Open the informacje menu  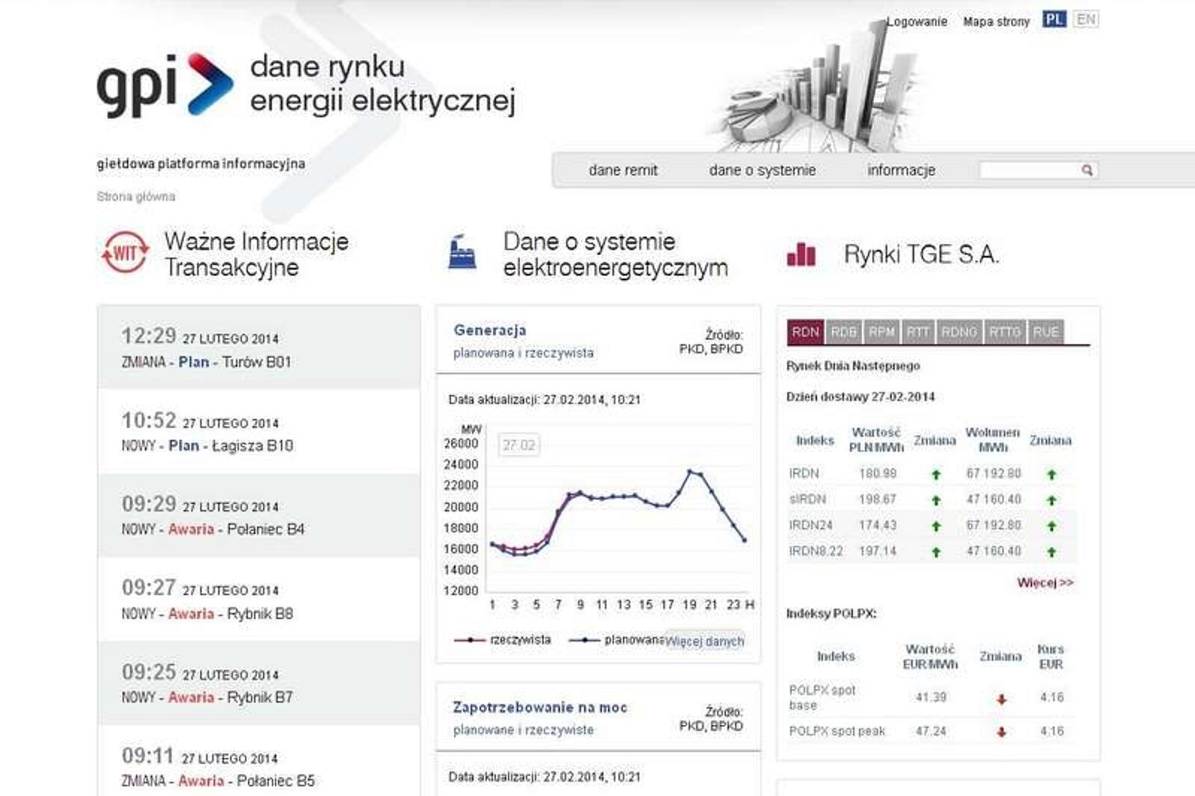click(x=901, y=170)
